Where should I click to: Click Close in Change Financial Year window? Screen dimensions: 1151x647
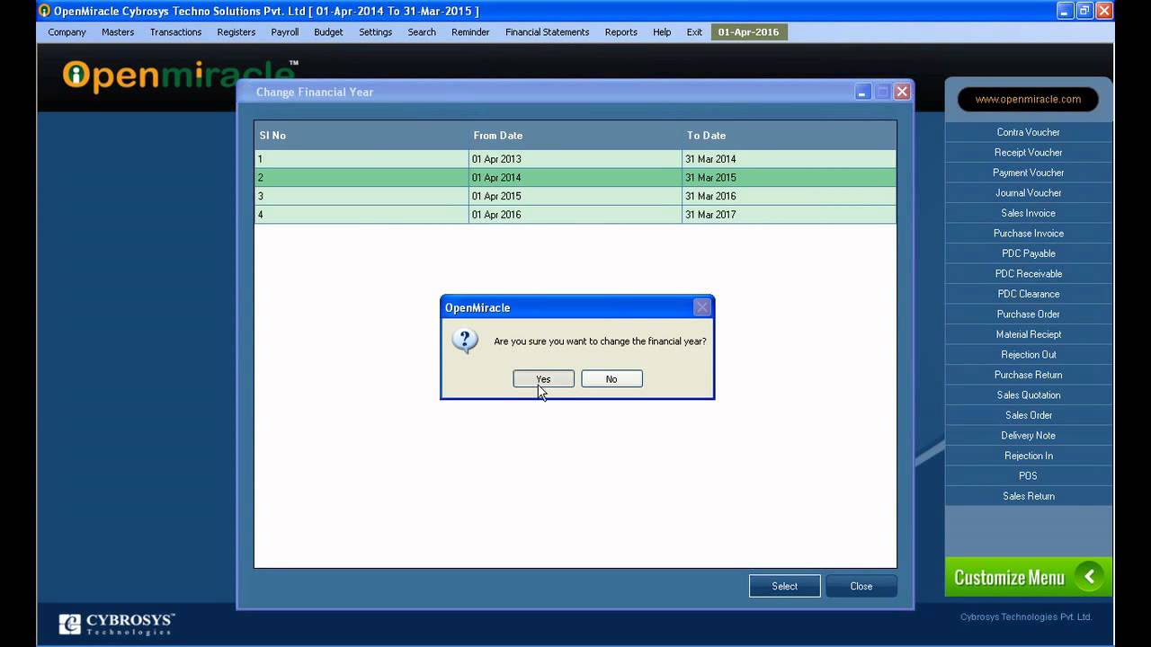pyautogui.click(x=861, y=586)
